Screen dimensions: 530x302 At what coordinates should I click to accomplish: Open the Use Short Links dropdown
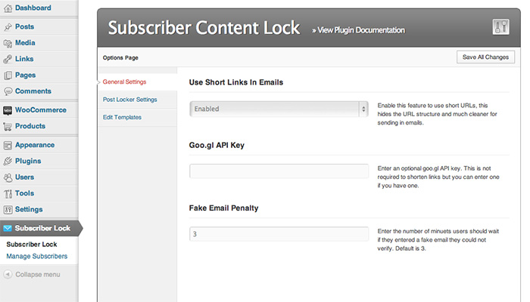tap(279, 109)
